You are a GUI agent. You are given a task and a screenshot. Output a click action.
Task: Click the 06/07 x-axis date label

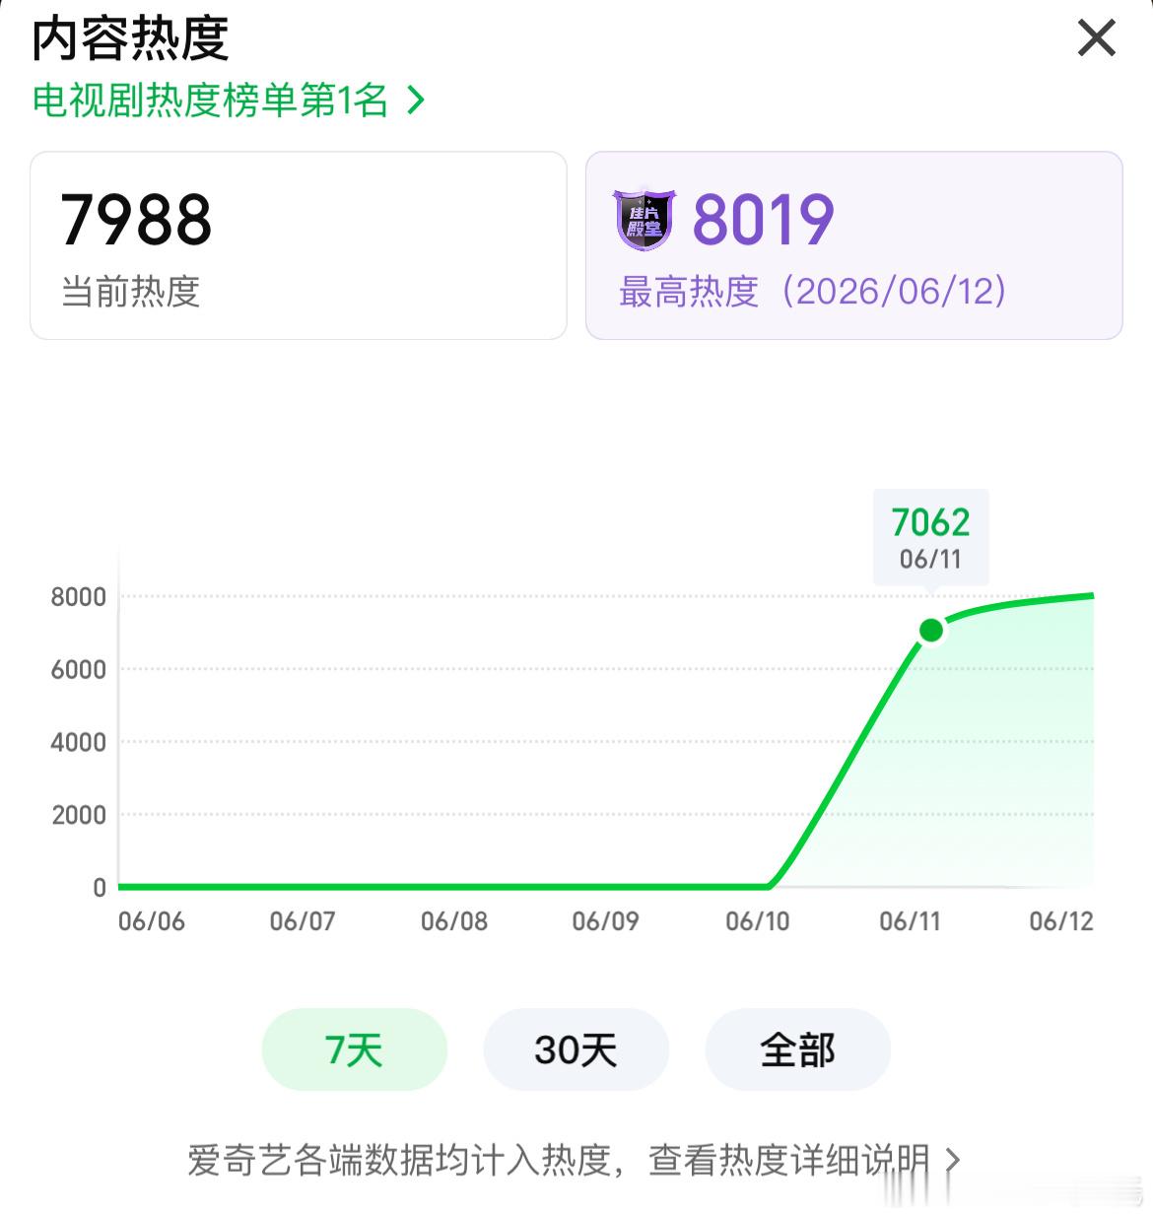303,921
